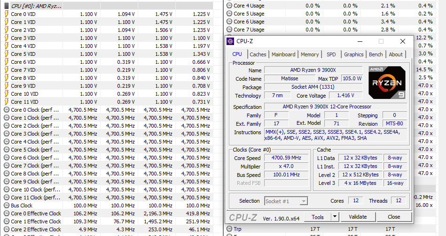The height and width of the screenshot is (236, 446).
Task: Select the CPU [#0]: AMD Ryz... header row
Action: [x=107, y=6]
